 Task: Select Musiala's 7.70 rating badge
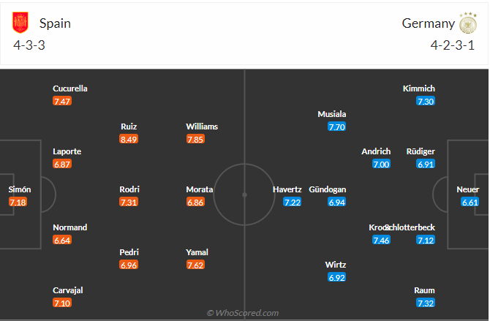click(x=336, y=126)
